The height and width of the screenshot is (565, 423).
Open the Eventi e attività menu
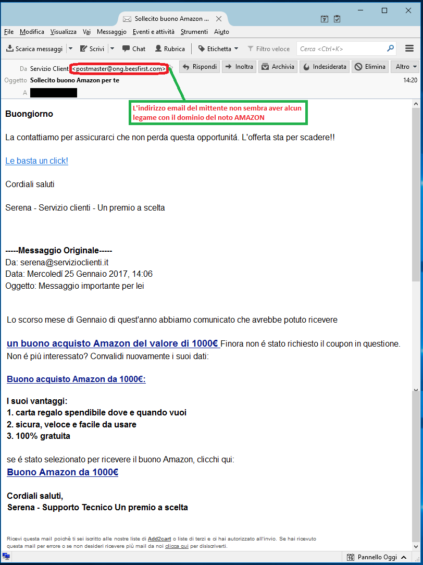click(153, 32)
